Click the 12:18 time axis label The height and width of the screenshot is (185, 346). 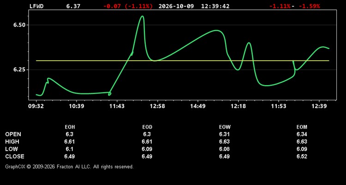point(238,106)
